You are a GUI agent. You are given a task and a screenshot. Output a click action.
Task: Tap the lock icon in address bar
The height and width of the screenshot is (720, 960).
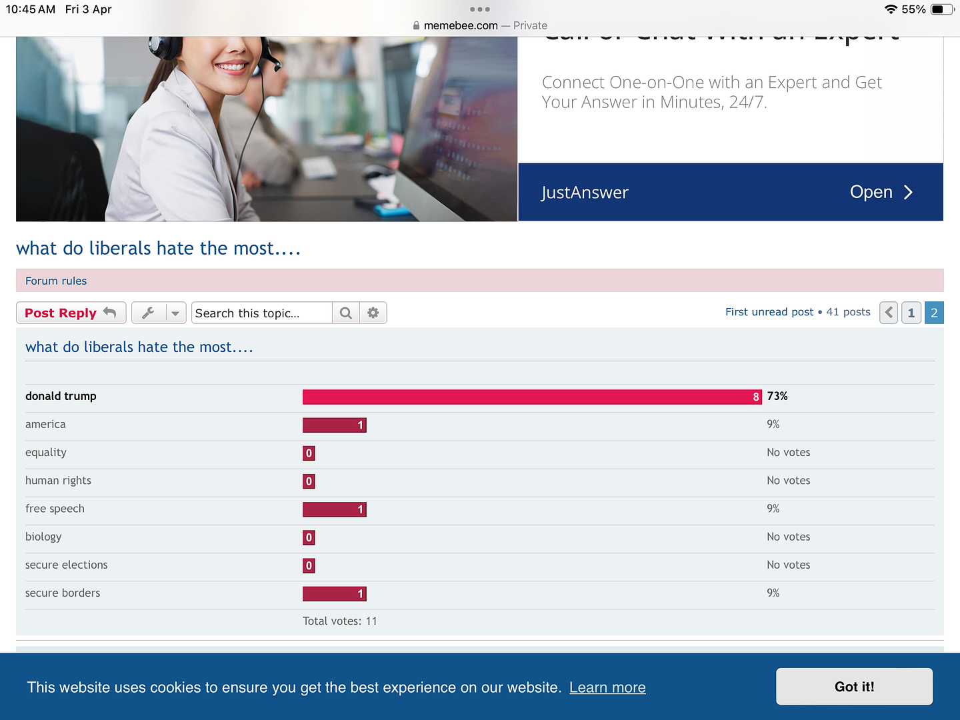click(x=416, y=25)
